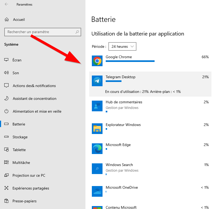The width and height of the screenshot is (224, 209).
Task: Select Assistant de concentration
Action: [x=34, y=98]
